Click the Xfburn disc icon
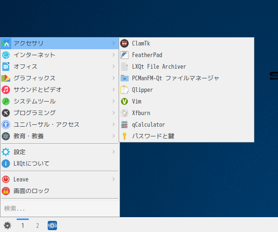 (x=124, y=113)
